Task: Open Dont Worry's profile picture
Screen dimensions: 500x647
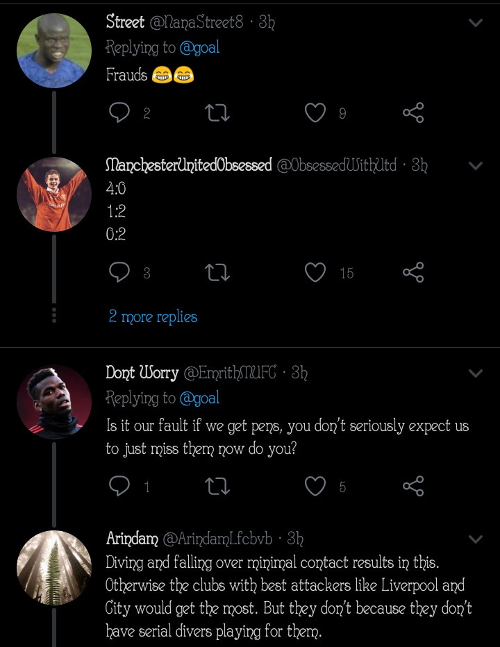Action: coord(53,402)
